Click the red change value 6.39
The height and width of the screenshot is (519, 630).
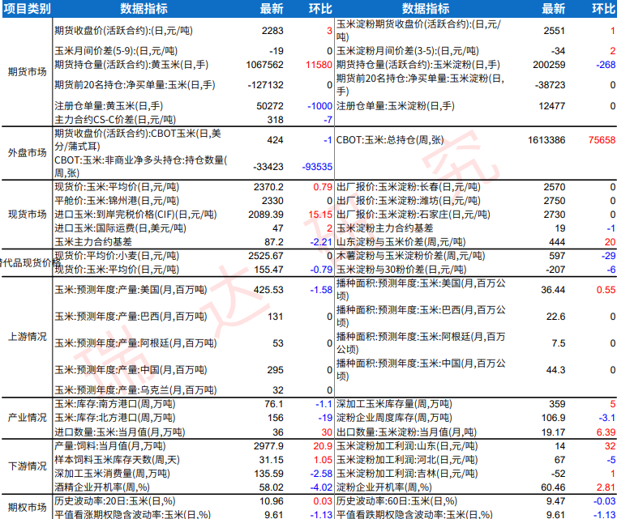click(x=606, y=432)
